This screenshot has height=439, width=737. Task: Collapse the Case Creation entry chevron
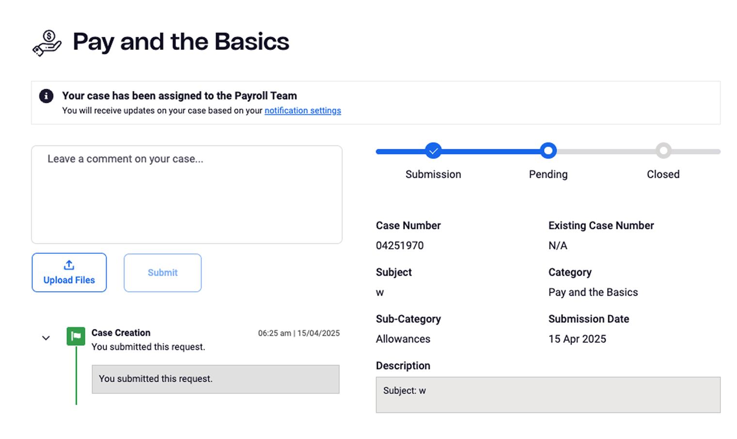(x=46, y=338)
